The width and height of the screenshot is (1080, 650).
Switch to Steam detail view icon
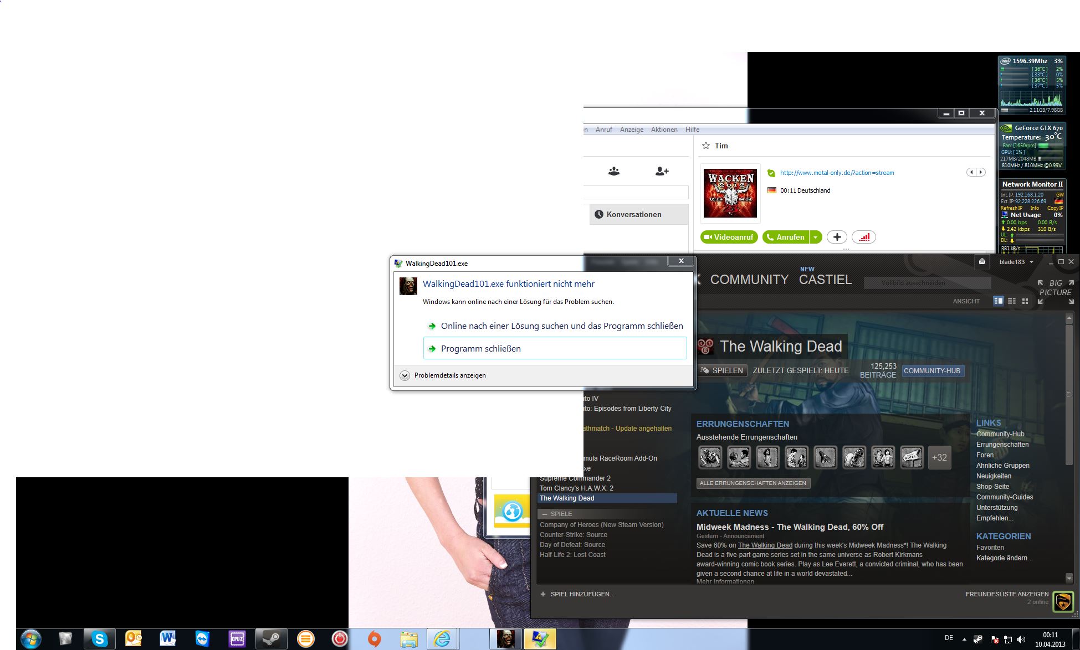(x=999, y=301)
